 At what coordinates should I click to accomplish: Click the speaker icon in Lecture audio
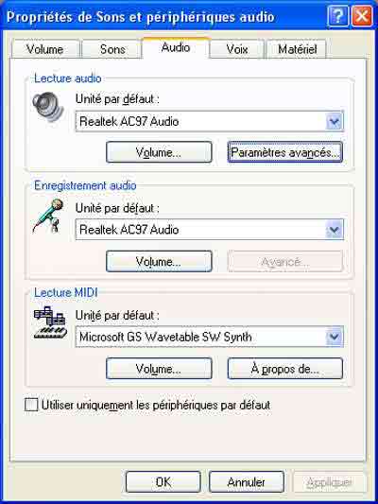coord(48,107)
